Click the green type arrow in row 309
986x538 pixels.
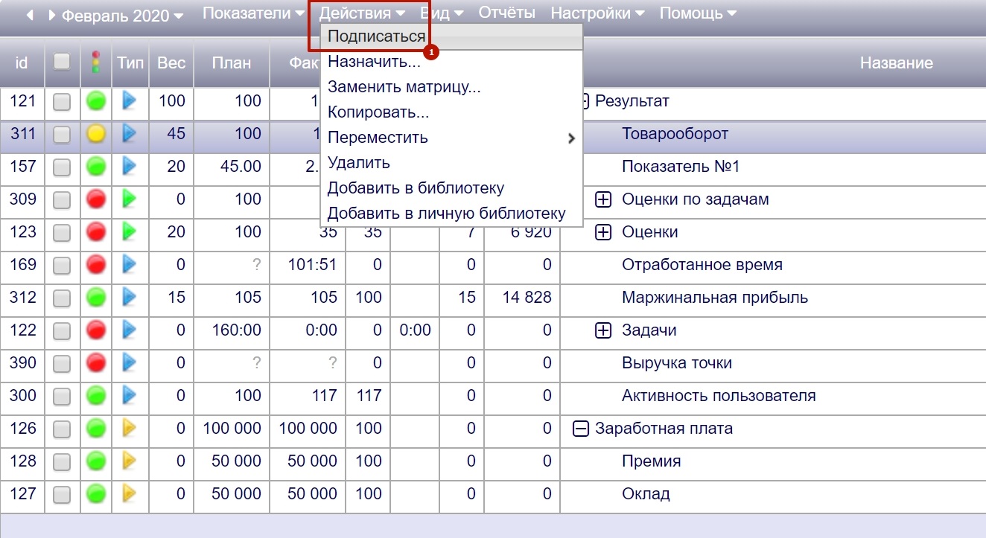(130, 199)
